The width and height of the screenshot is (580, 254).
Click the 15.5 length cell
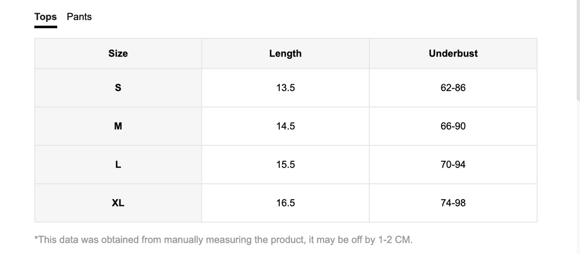point(285,165)
